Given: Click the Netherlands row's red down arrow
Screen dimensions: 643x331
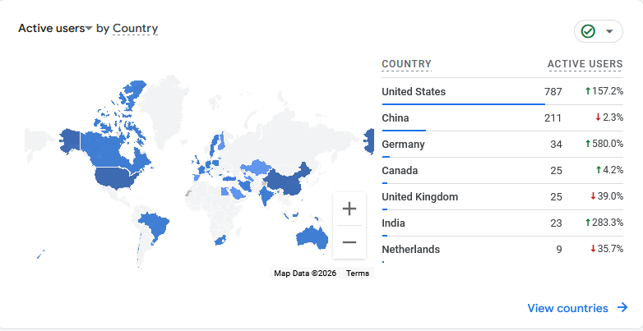Looking at the screenshot, I should 593,249.
